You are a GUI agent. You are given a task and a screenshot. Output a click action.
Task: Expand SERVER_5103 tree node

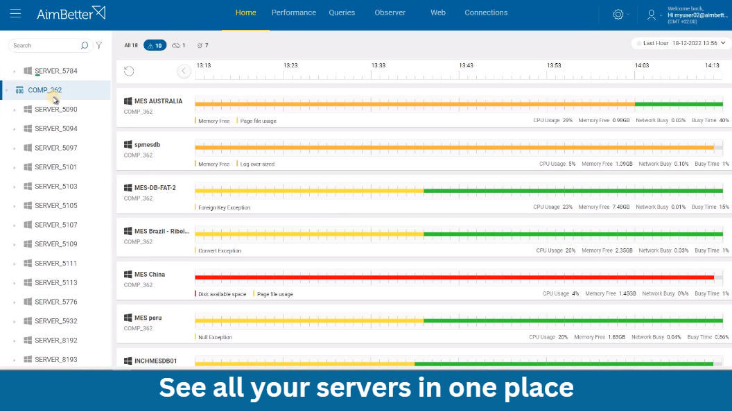click(15, 187)
